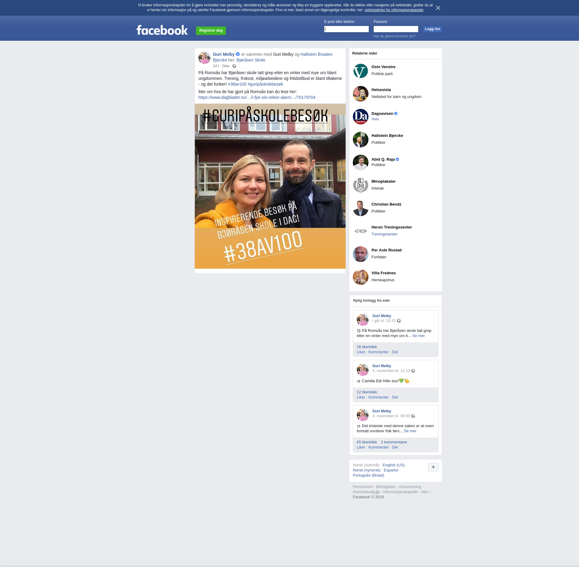
Task: Open Villa Frednes related page
Action: [x=384, y=273]
